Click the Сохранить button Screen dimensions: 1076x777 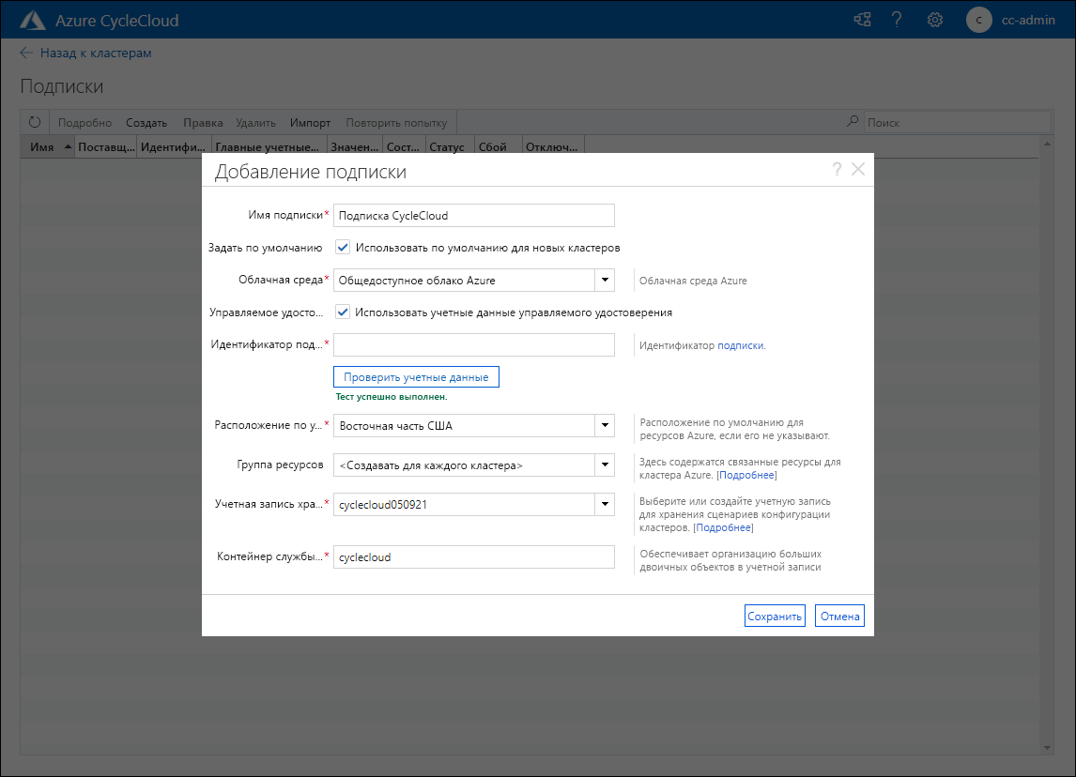[775, 617]
